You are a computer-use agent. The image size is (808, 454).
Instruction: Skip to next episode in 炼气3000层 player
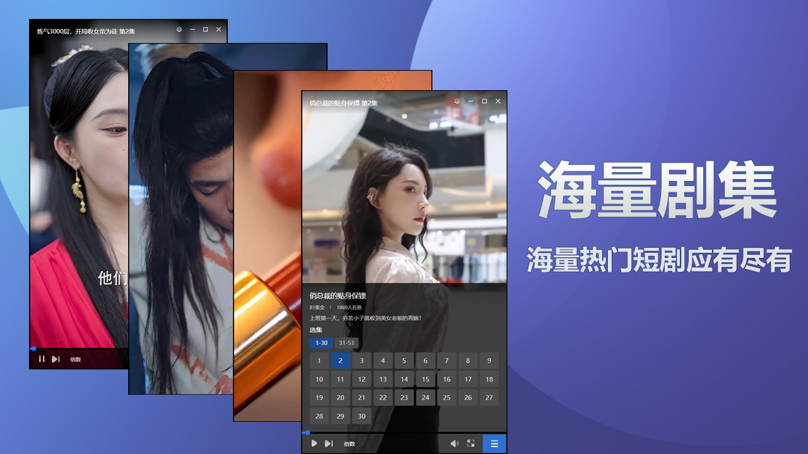coord(56,359)
